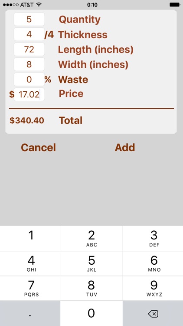
Task: Tap the backspace delete key icon
Action: pyautogui.click(x=154, y=314)
